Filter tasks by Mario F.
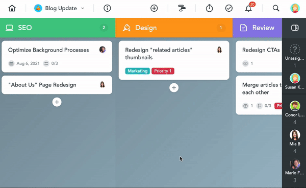The image size is (306, 188). [295, 170]
